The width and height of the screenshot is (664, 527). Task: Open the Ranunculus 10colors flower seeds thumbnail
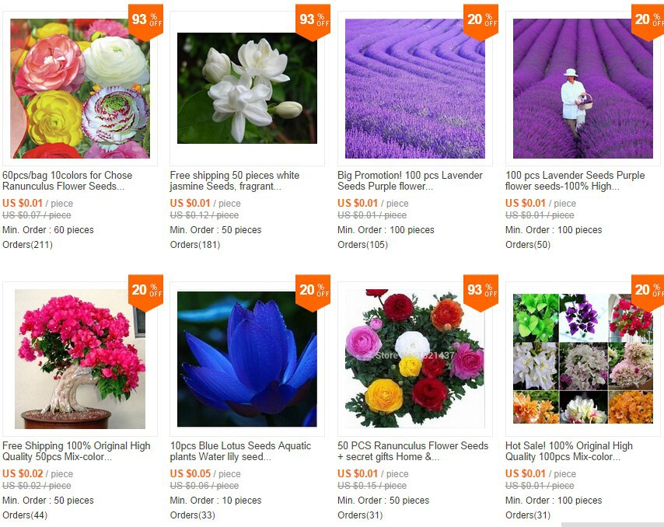[x=80, y=89]
